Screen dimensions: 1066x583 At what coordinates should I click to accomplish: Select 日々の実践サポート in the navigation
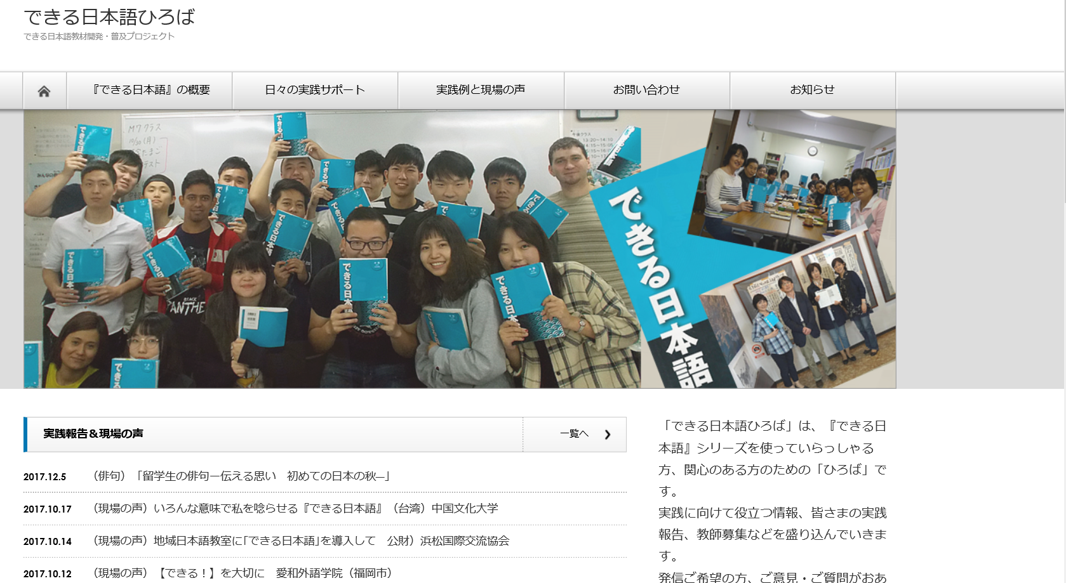tap(315, 90)
